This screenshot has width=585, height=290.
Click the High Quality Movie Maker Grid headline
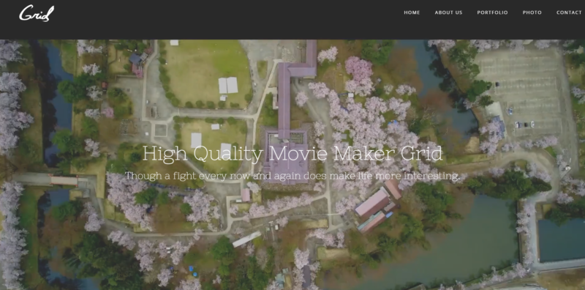click(x=292, y=154)
